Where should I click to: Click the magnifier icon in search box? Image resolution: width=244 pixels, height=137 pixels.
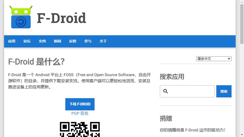[165, 91]
